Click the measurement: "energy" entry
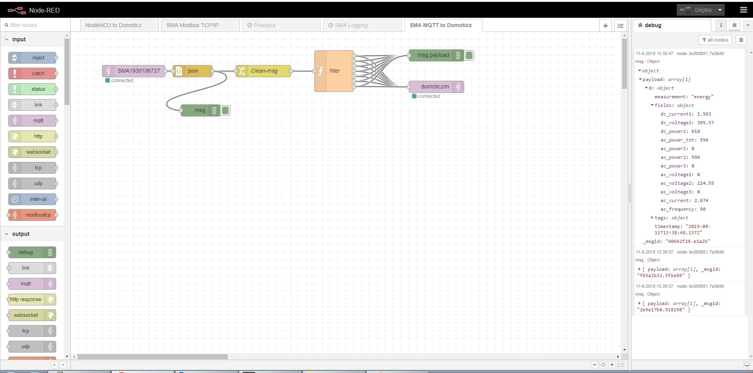This screenshot has width=753, height=373. tap(684, 97)
